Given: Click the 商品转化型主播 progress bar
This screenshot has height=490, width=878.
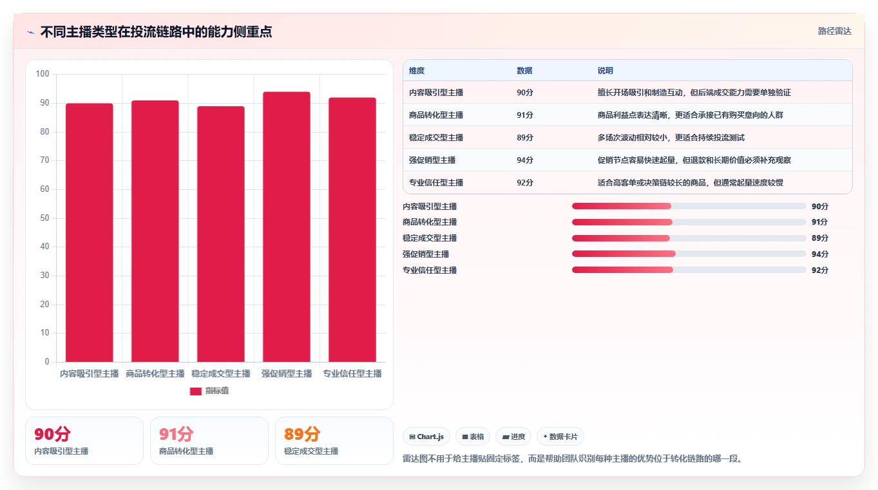Looking at the screenshot, I should click(x=689, y=222).
